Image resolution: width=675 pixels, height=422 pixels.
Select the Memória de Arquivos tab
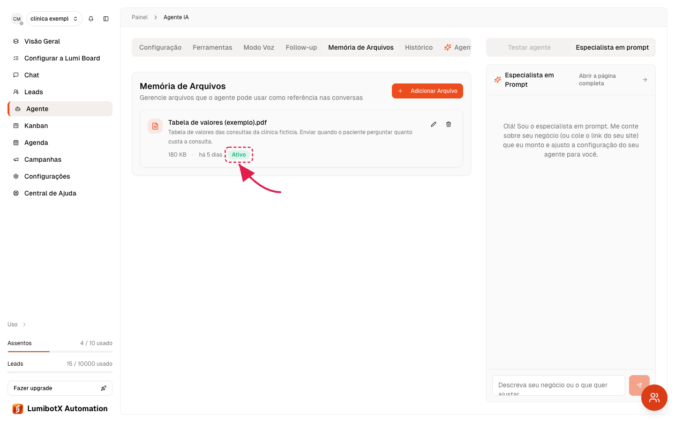coord(361,47)
